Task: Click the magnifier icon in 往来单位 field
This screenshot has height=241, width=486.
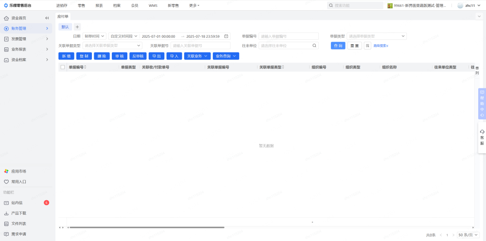Action: (x=314, y=46)
